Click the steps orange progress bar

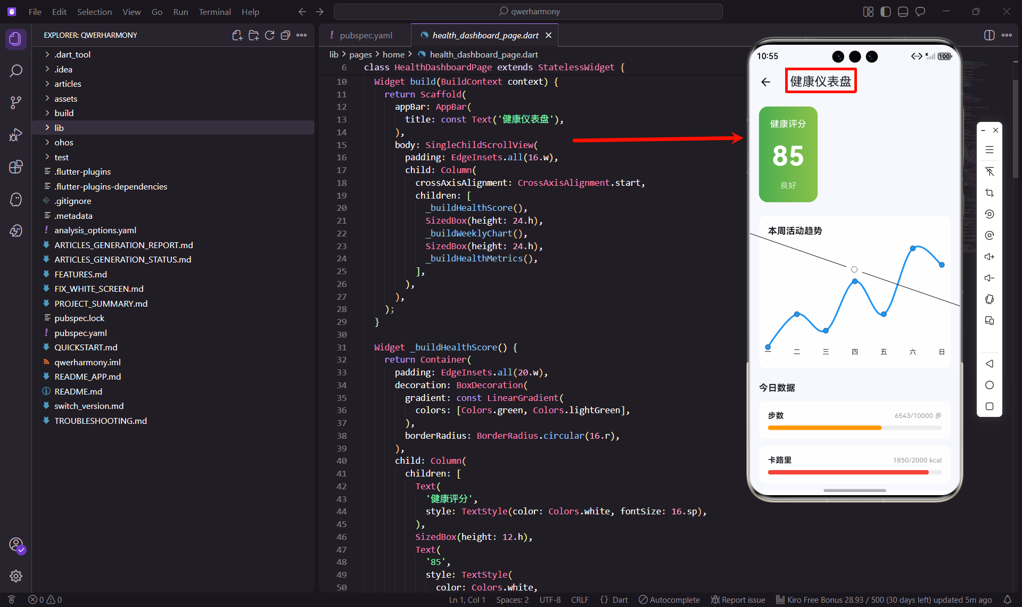(824, 428)
